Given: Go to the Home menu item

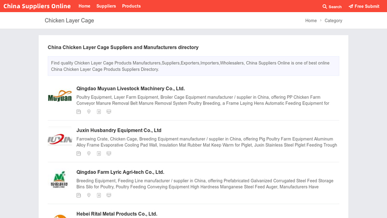Looking at the screenshot, I should [84, 6].
